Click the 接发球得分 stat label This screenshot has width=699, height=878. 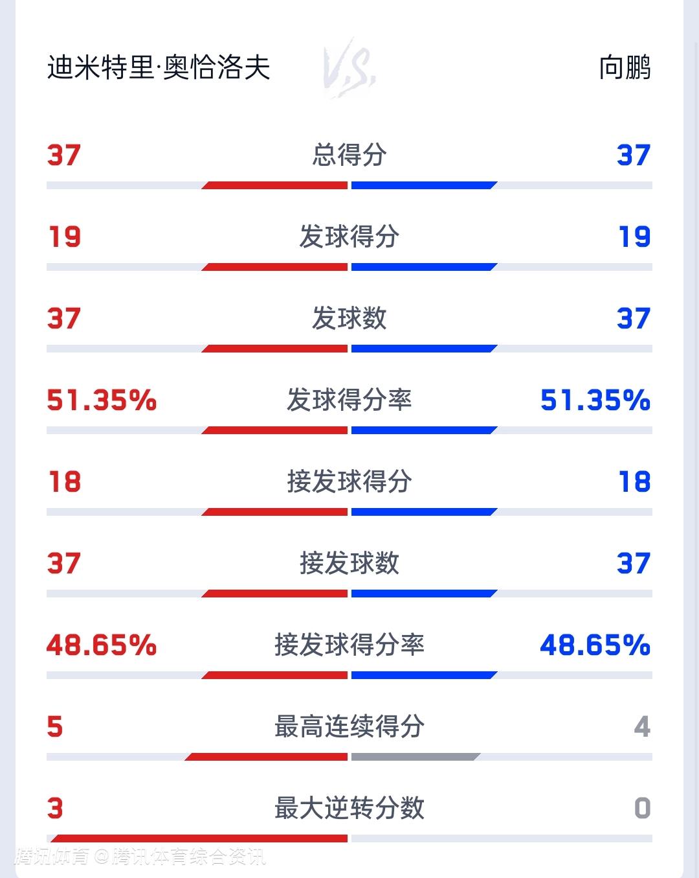point(349,482)
